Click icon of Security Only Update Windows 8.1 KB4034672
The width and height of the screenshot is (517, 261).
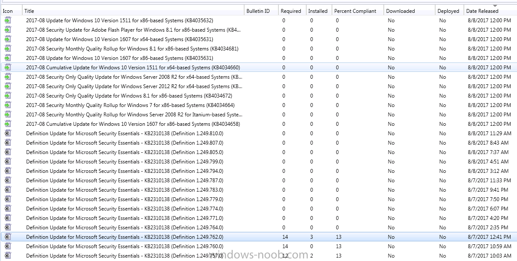click(8, 95)
